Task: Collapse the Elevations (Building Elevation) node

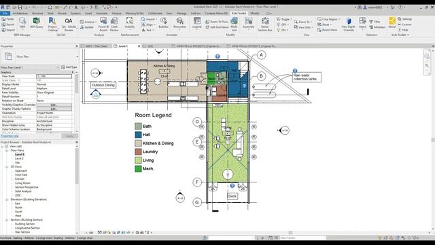Action: point(7,199)
